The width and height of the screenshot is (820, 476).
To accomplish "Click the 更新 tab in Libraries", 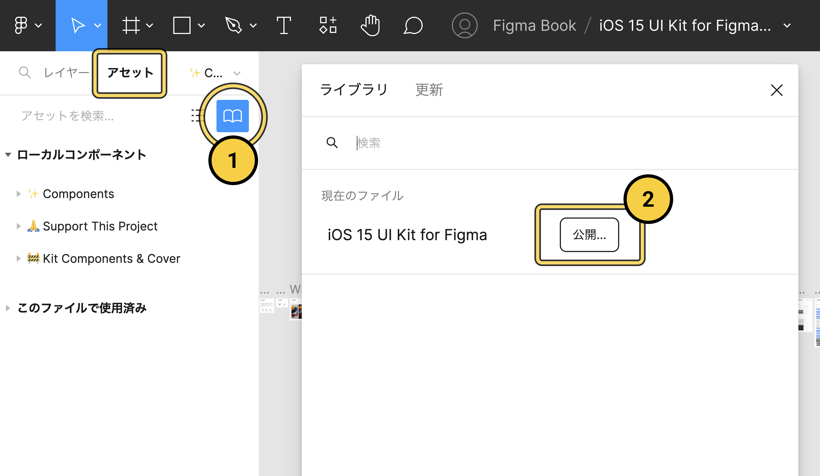I will pos(428,89).
